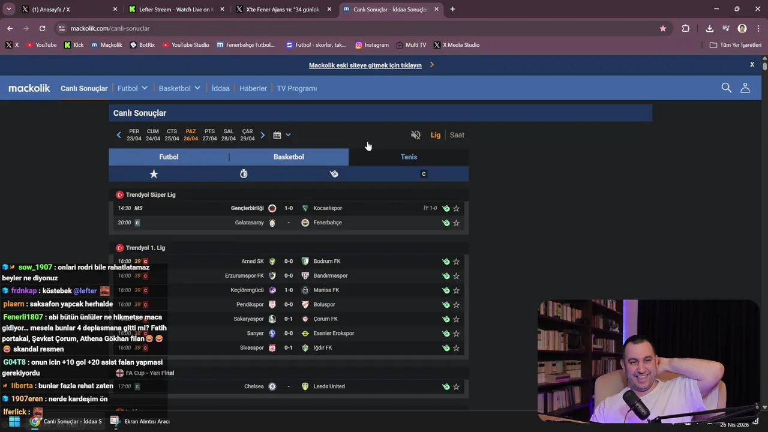Star the Chelsea-Leeds United match

456,387
